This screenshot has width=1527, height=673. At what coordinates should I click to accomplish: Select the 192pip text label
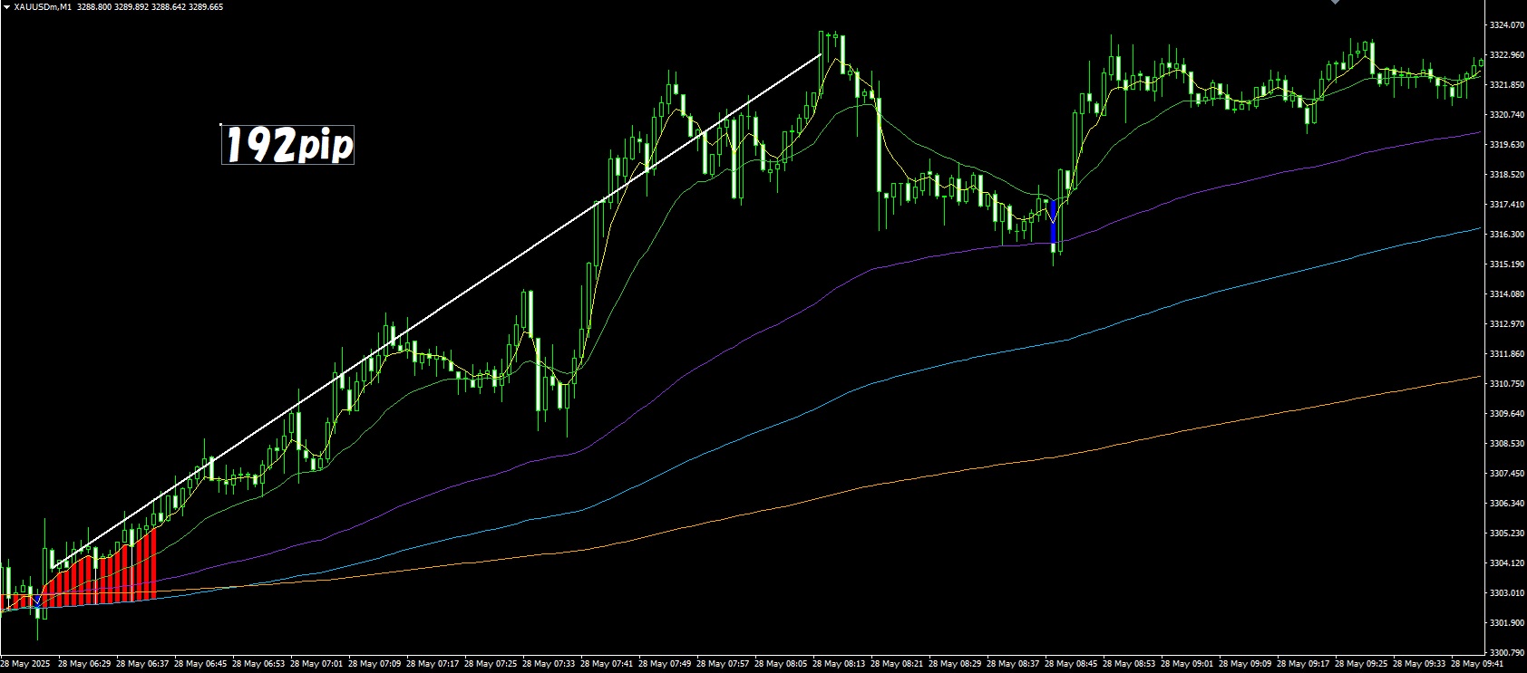pyautogui.click(x=287, y=145)
